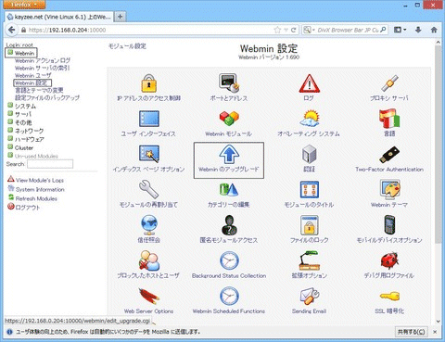Click Refresh Modules link
Viewport: 445px width, 342px height.
click(x=36, y=198)
